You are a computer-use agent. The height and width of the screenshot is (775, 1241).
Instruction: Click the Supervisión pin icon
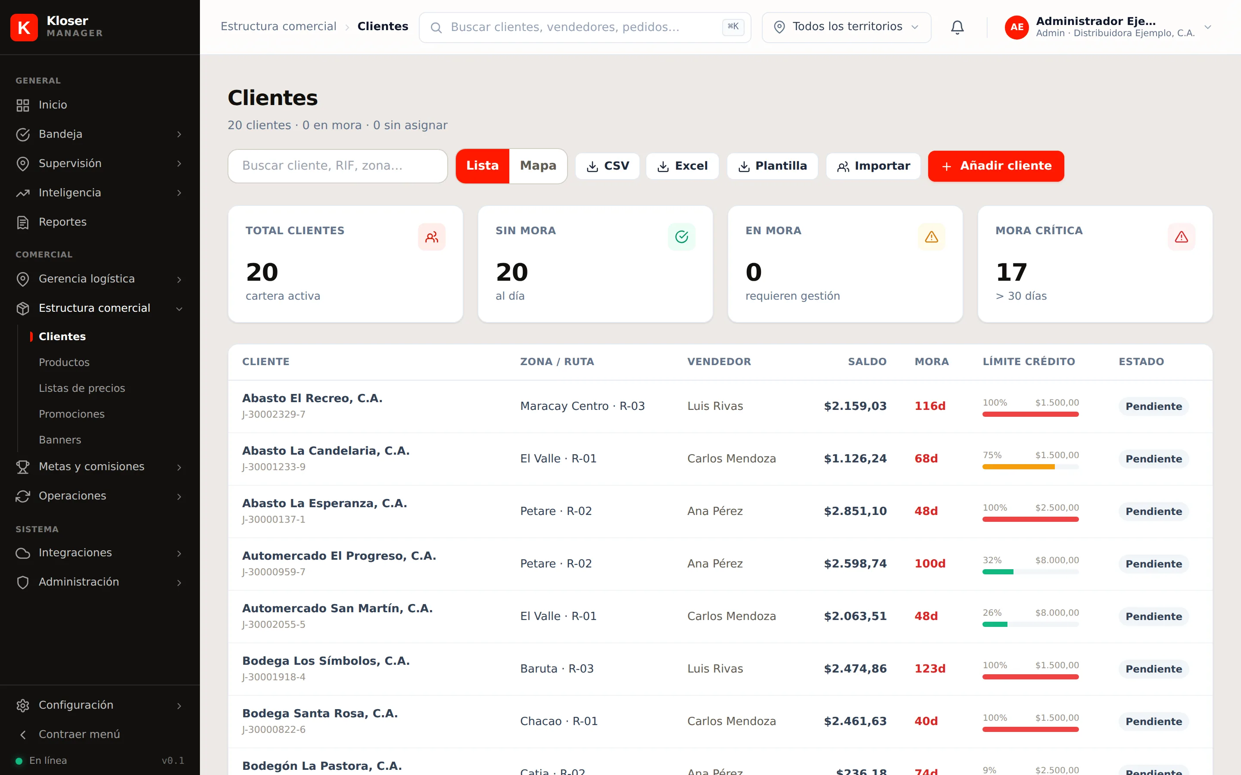coord(22,164)
